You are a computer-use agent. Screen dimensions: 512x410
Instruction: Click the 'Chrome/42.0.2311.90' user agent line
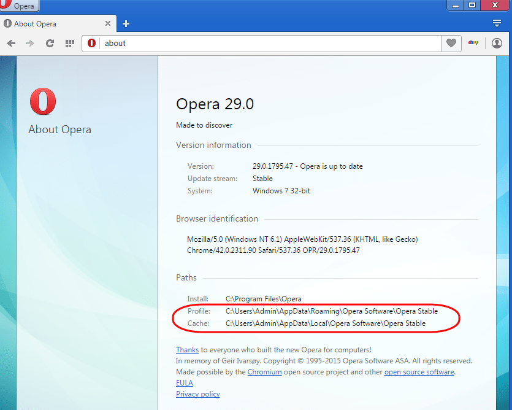click(273, 250)
